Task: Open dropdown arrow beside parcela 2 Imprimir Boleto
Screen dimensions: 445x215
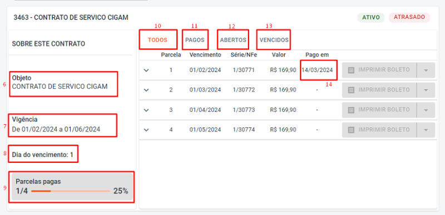Action: coord(426,90)
